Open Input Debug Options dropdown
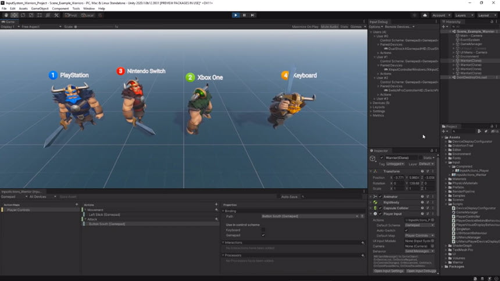 376,27
